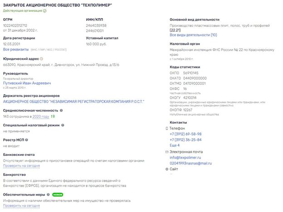
Task: Expand hidden phones via Еще 4
Action: [175, 145]
